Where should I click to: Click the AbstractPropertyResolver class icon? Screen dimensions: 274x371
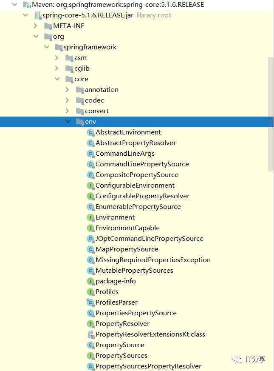pos(90,143)
